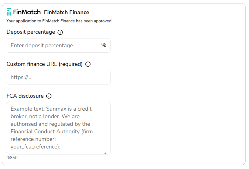Click the 0/850 character counter
Viewport: 249px width, 169px height.
click(x=12, y=158)
